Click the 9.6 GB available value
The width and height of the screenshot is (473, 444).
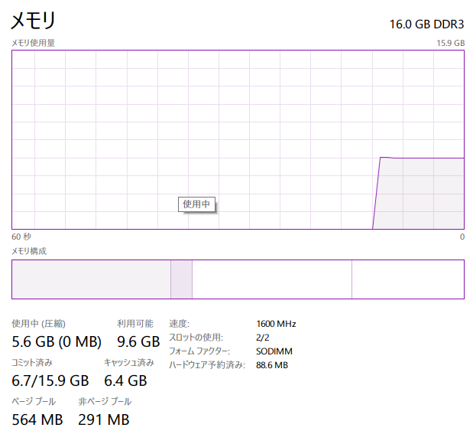(x=138, y=342)
